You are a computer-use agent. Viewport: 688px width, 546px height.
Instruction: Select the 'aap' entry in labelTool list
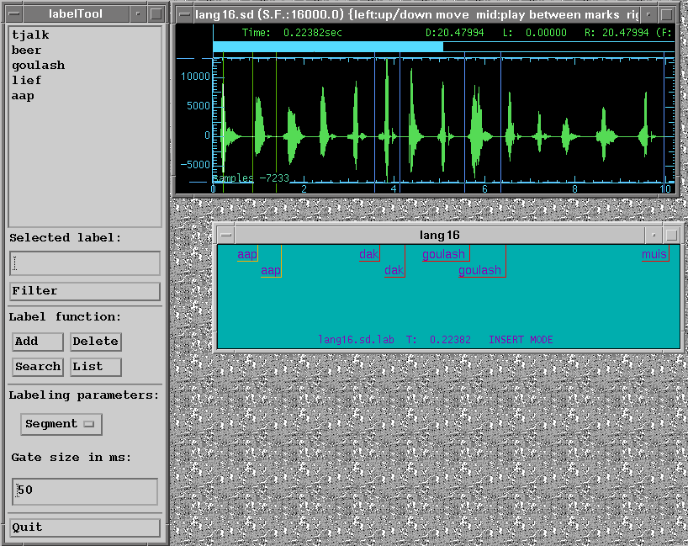[x=23, y=96]
